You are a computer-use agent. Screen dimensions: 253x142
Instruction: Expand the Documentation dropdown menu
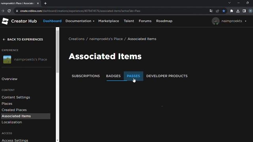(80, 21)
